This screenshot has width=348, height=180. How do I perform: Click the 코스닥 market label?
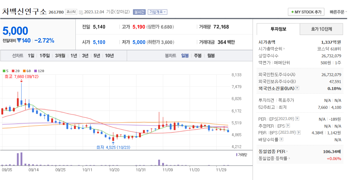[71, 12]
